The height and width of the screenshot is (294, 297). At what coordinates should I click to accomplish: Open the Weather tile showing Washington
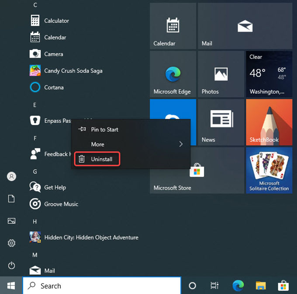click(x=269, y=74)
